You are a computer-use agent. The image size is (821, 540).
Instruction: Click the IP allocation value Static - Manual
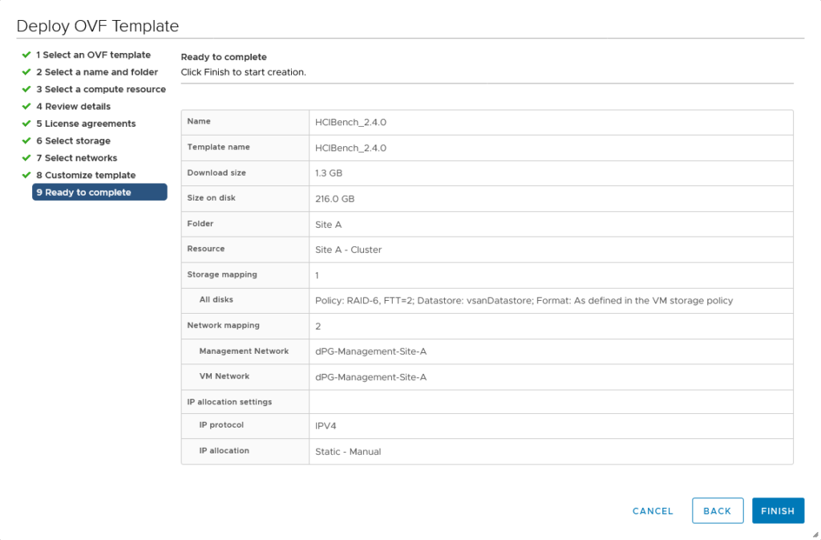tap(348, 452)
